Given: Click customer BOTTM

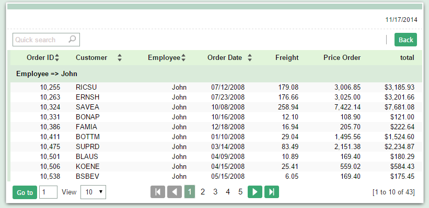Looking at the screenshot, I should pyautogui.click(x=88, y=137).
